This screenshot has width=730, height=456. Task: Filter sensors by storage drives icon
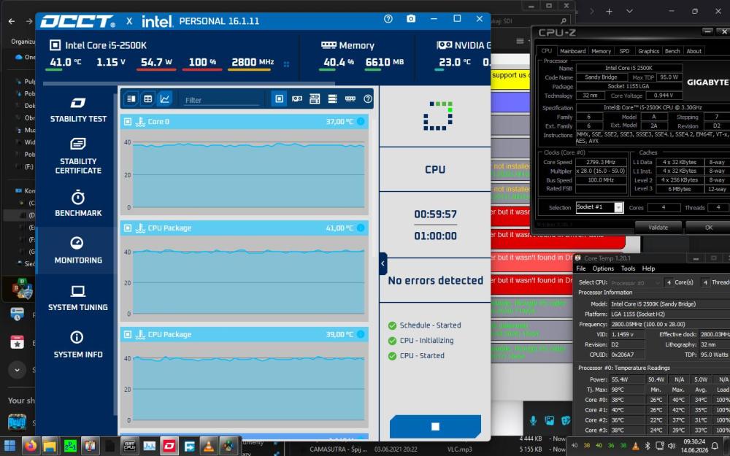coord(332,98)
